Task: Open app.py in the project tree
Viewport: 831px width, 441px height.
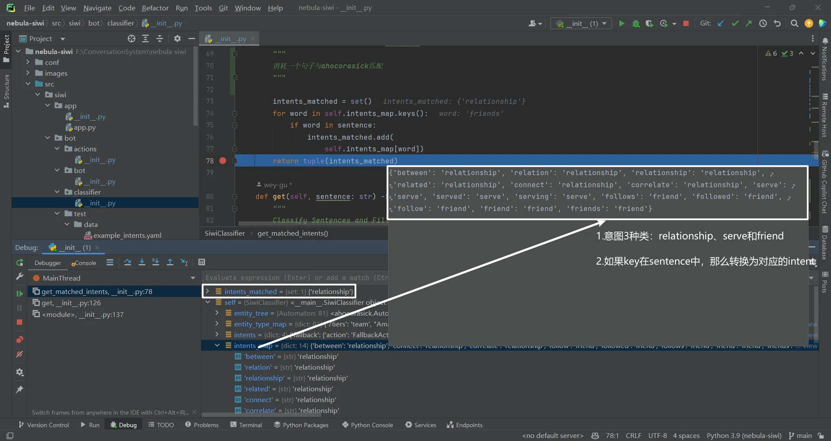Action: pyautogui.click(x=84, y=128)
